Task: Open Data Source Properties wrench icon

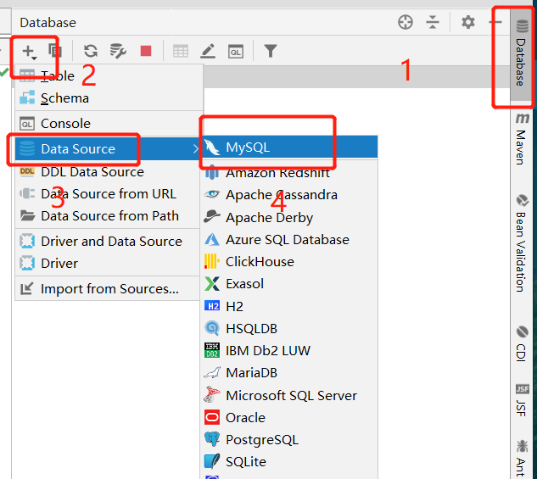Action: 118,51
